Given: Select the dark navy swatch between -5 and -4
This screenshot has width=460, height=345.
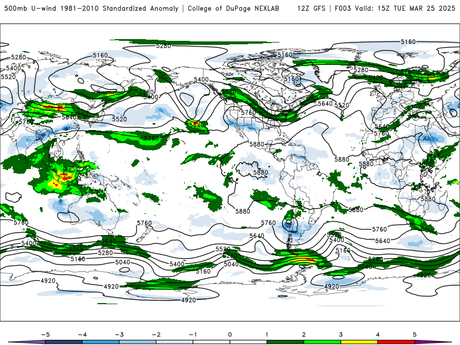Looking at the screenshot, I should tap(64, 342).
